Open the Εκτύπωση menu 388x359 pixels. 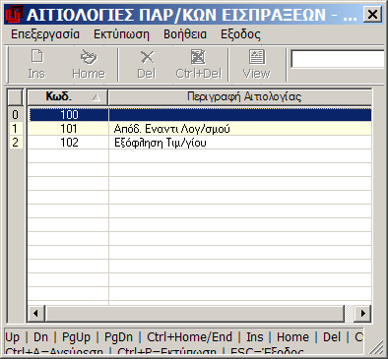121,34
